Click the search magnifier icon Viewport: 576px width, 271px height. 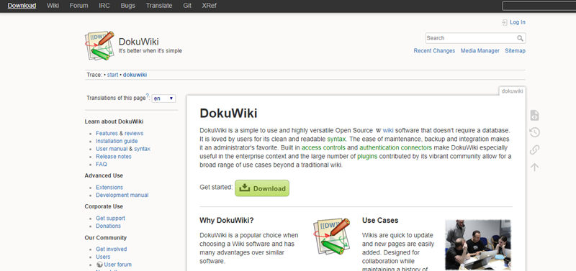coord(520,38)
